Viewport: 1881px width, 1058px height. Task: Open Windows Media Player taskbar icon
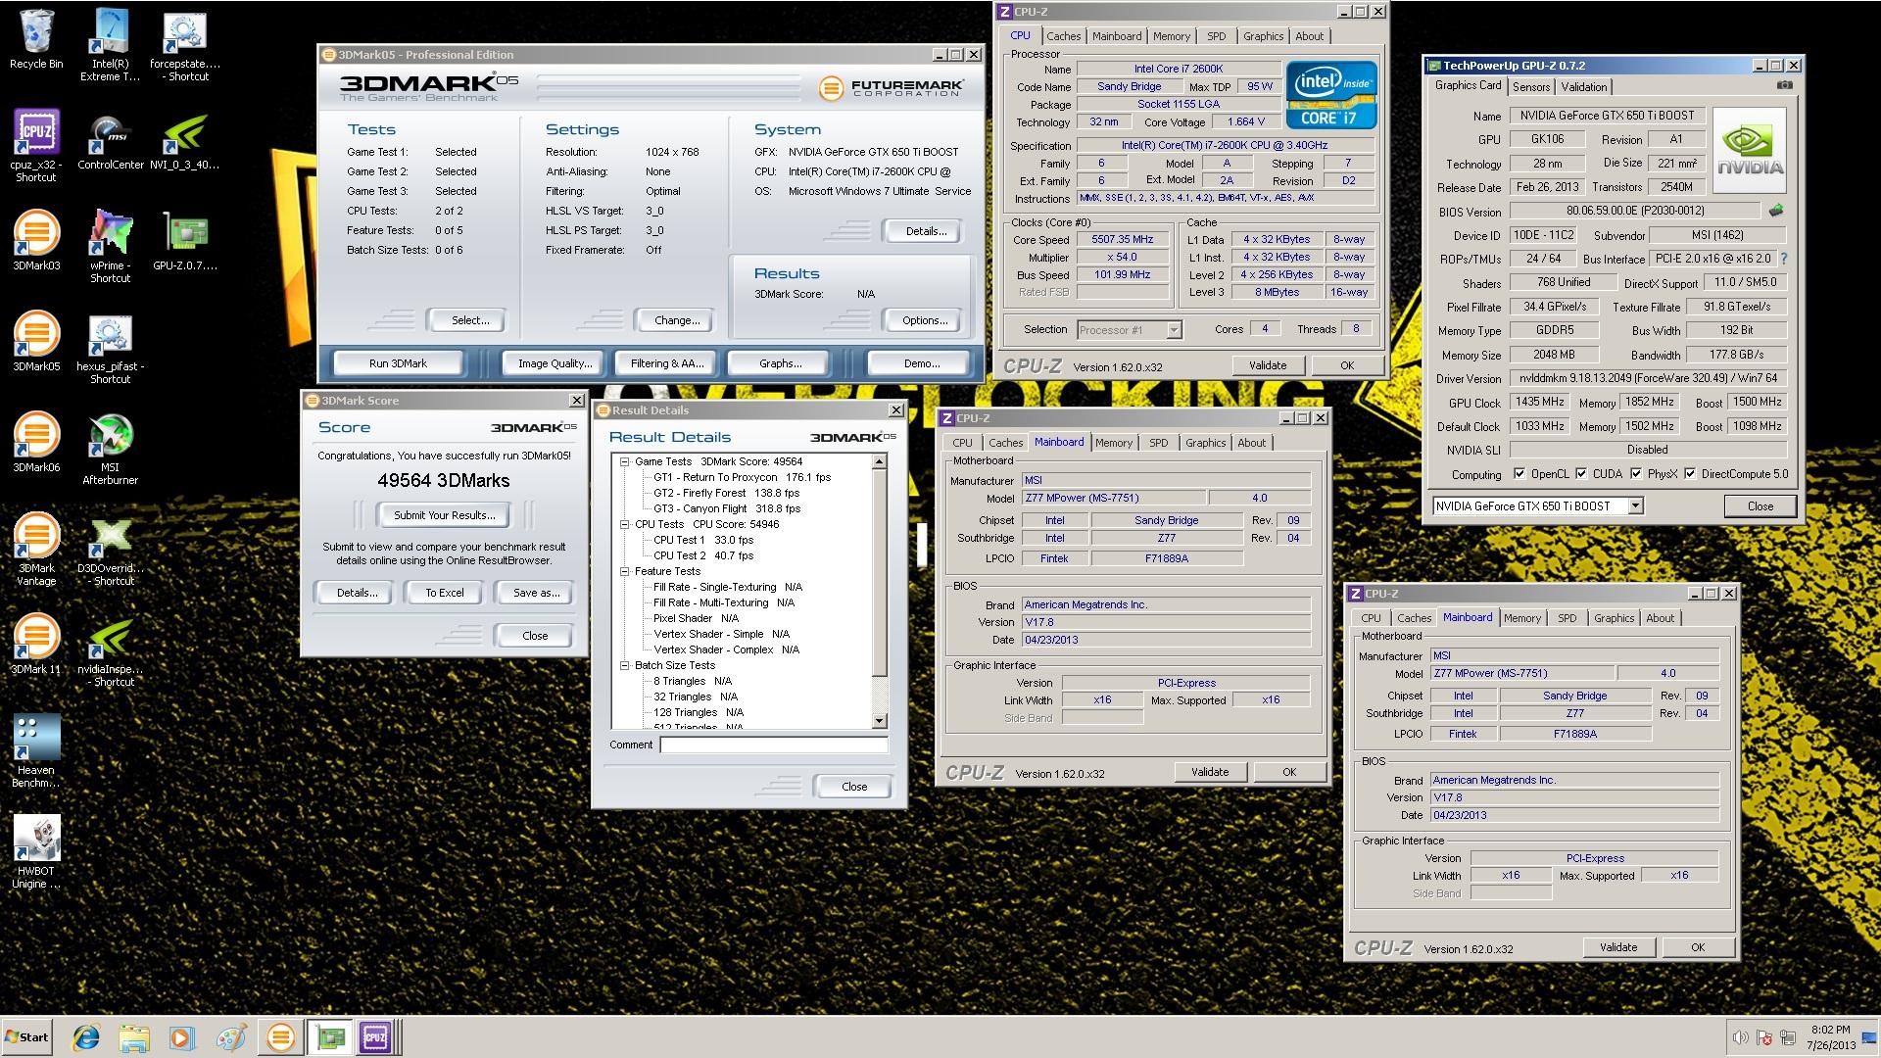pyautogui.click(x=181, y=1037)
